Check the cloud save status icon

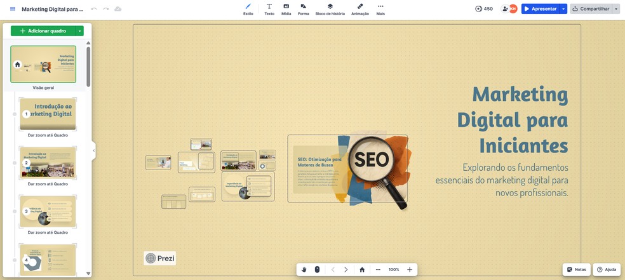(118, 9)
